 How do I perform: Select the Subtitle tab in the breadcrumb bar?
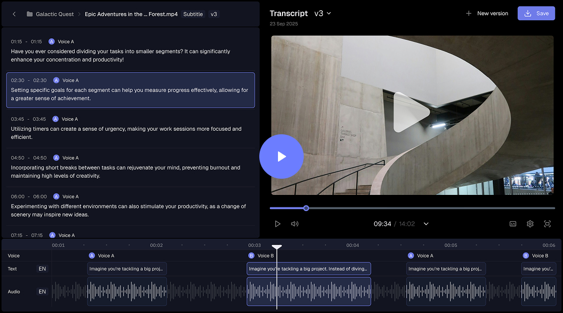(x=193, y=14)
